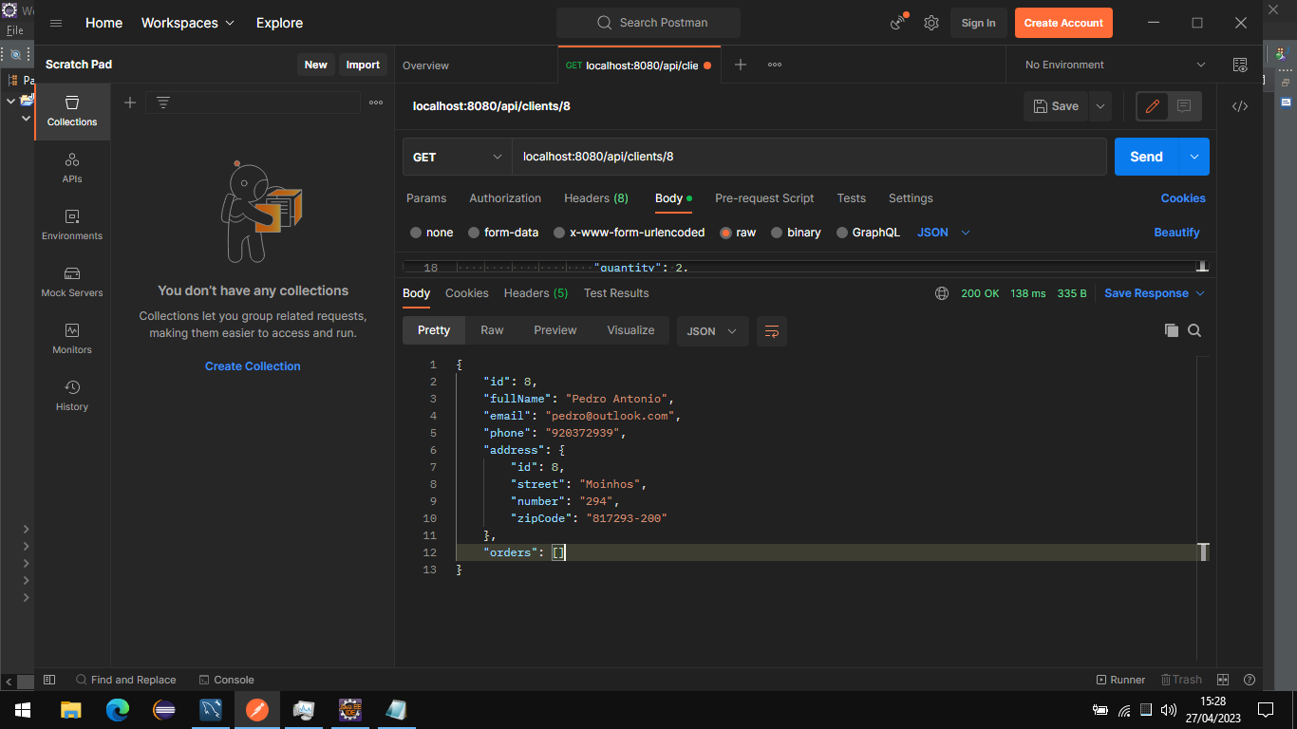Switch response view to Visualize

point(630,330)
